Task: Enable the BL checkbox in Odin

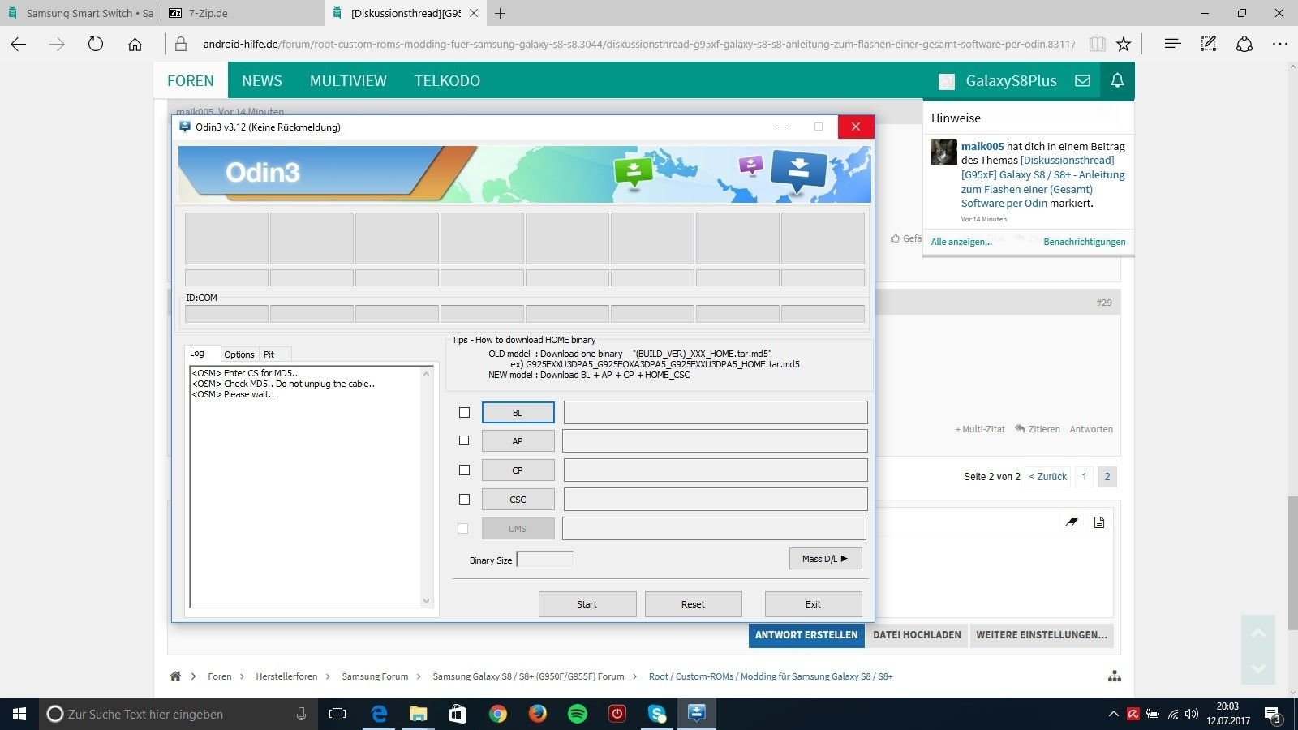Action: (464, 412)
